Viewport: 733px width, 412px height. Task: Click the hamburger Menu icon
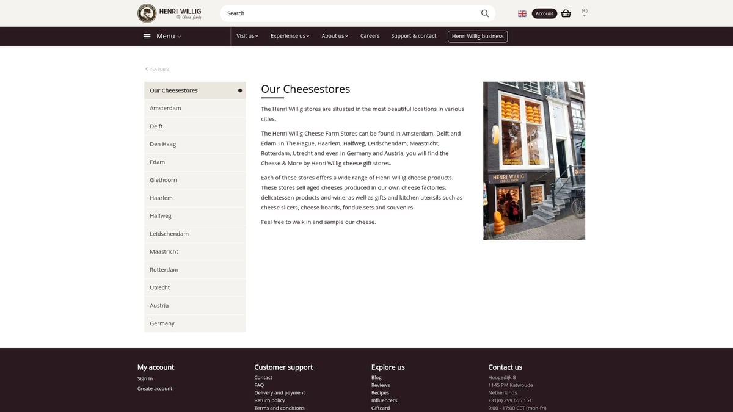(x=147, y=36)
